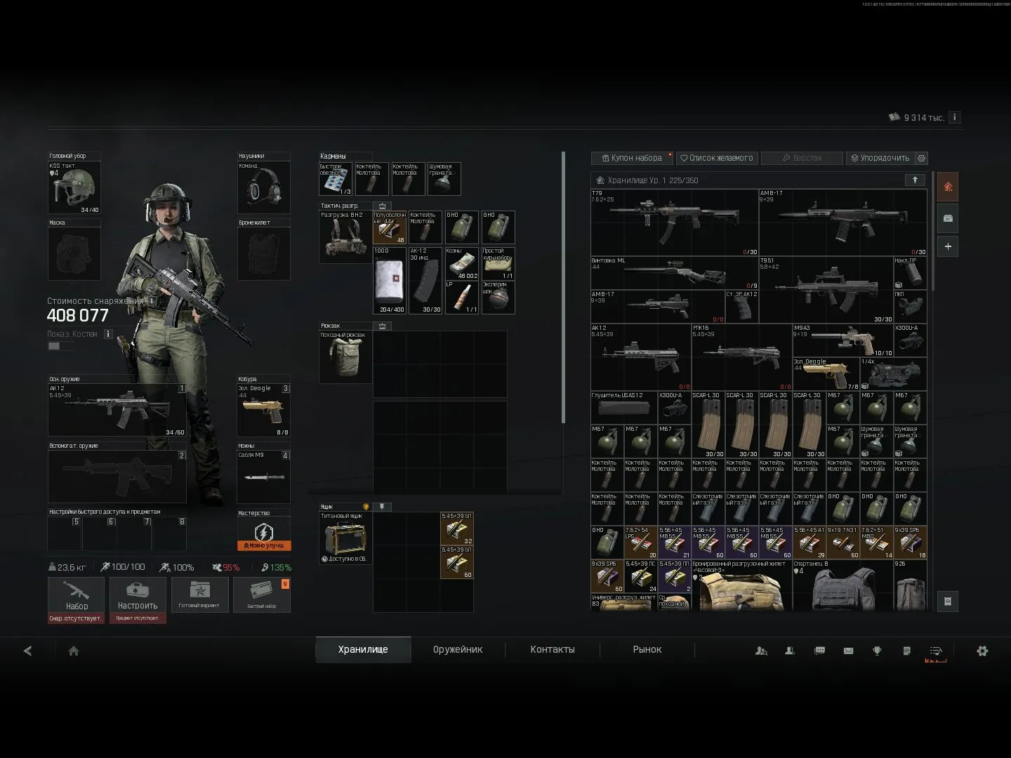Click the home icon in bottom bar
The height and width of the screenshot is (758, 1011).
point(74,651)
